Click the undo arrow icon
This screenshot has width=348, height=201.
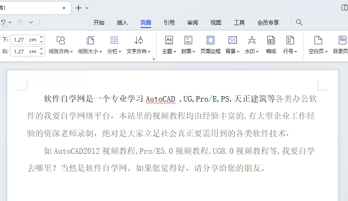[x=3, y=22]
